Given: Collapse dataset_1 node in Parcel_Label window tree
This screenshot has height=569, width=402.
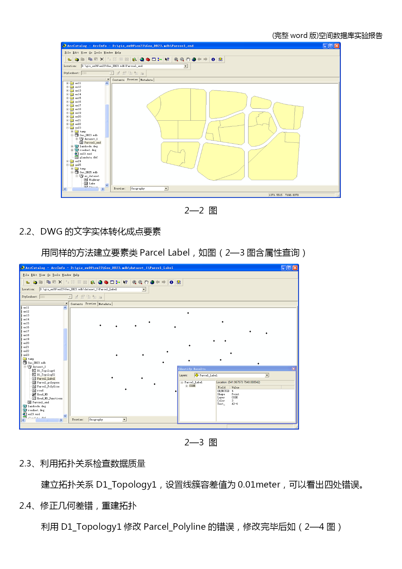Looking at the screenshot, I should pyautogui.click(x=25, y=367).
